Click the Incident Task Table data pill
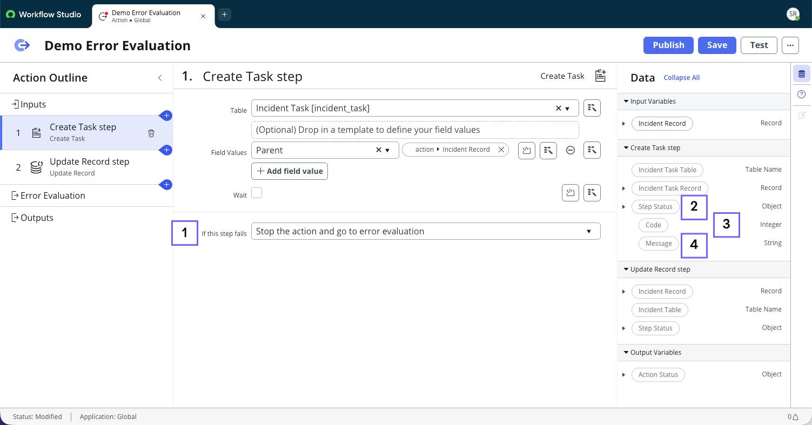Viewport: 812px width, 425px height. pos(667,170)
